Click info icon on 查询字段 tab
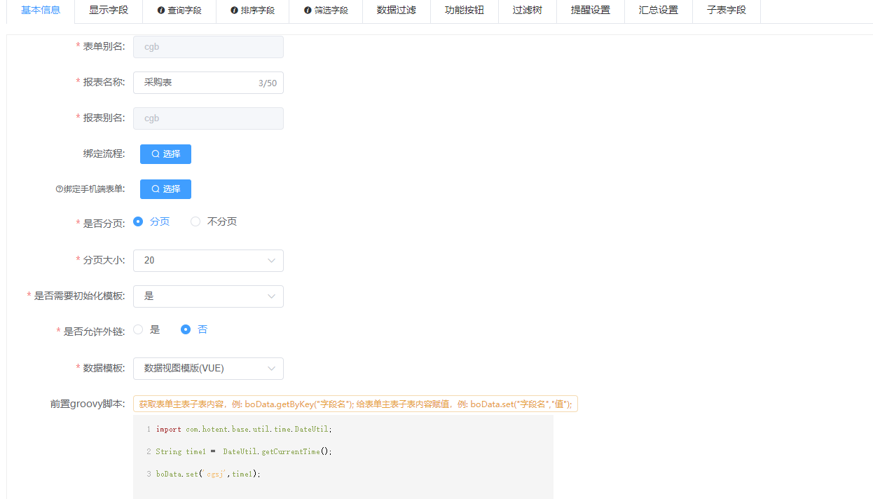873x499 pixels. pos(161,11)
